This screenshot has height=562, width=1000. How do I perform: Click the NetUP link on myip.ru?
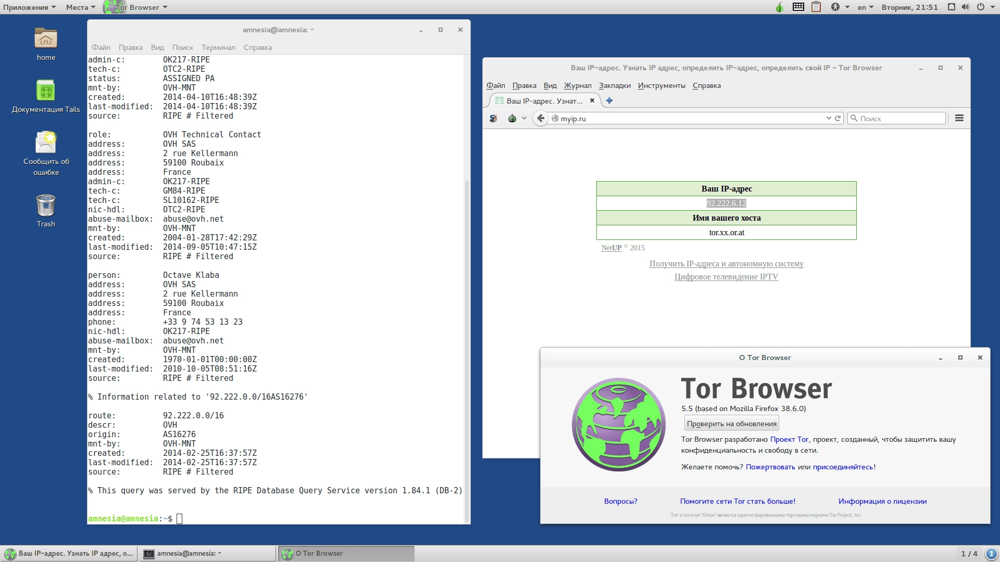611,248
